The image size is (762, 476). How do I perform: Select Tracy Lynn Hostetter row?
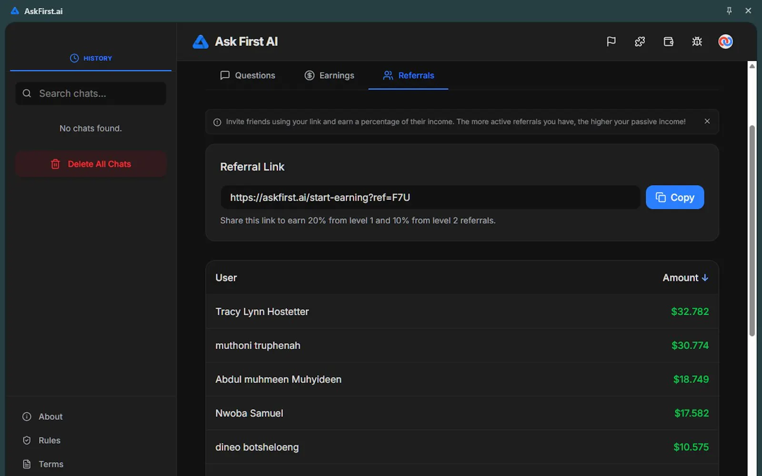click(462, 311)
